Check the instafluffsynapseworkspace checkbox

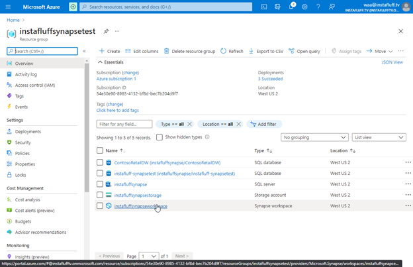point(100,205)
